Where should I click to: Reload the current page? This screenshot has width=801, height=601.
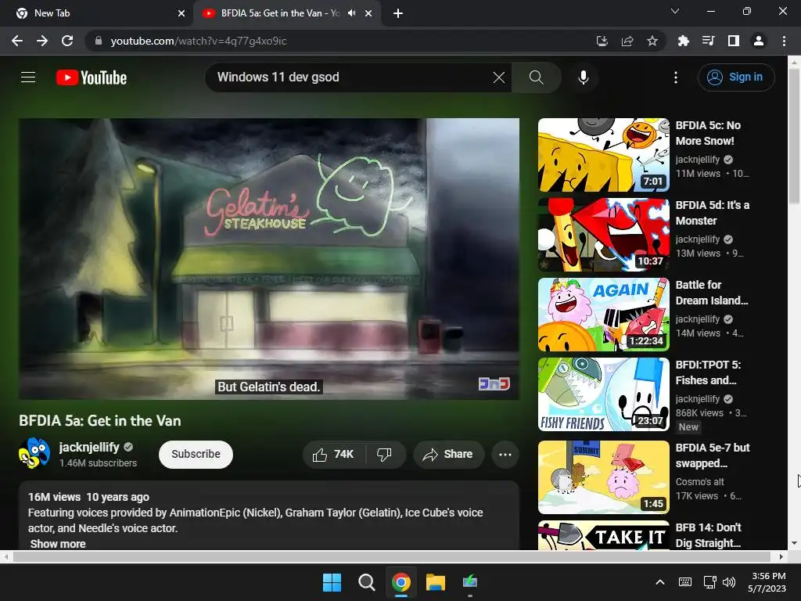(x=67, y=41)
